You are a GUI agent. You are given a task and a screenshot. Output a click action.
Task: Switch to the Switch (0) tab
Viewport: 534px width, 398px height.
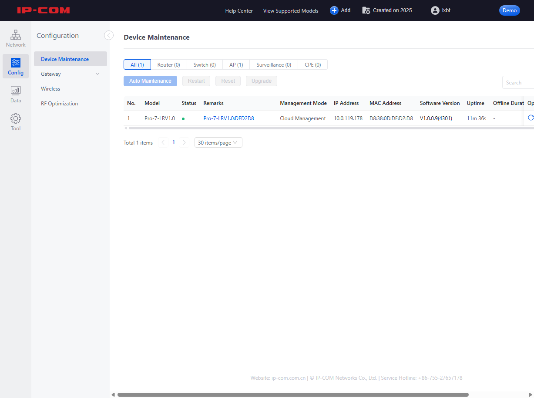pos(205,64)
